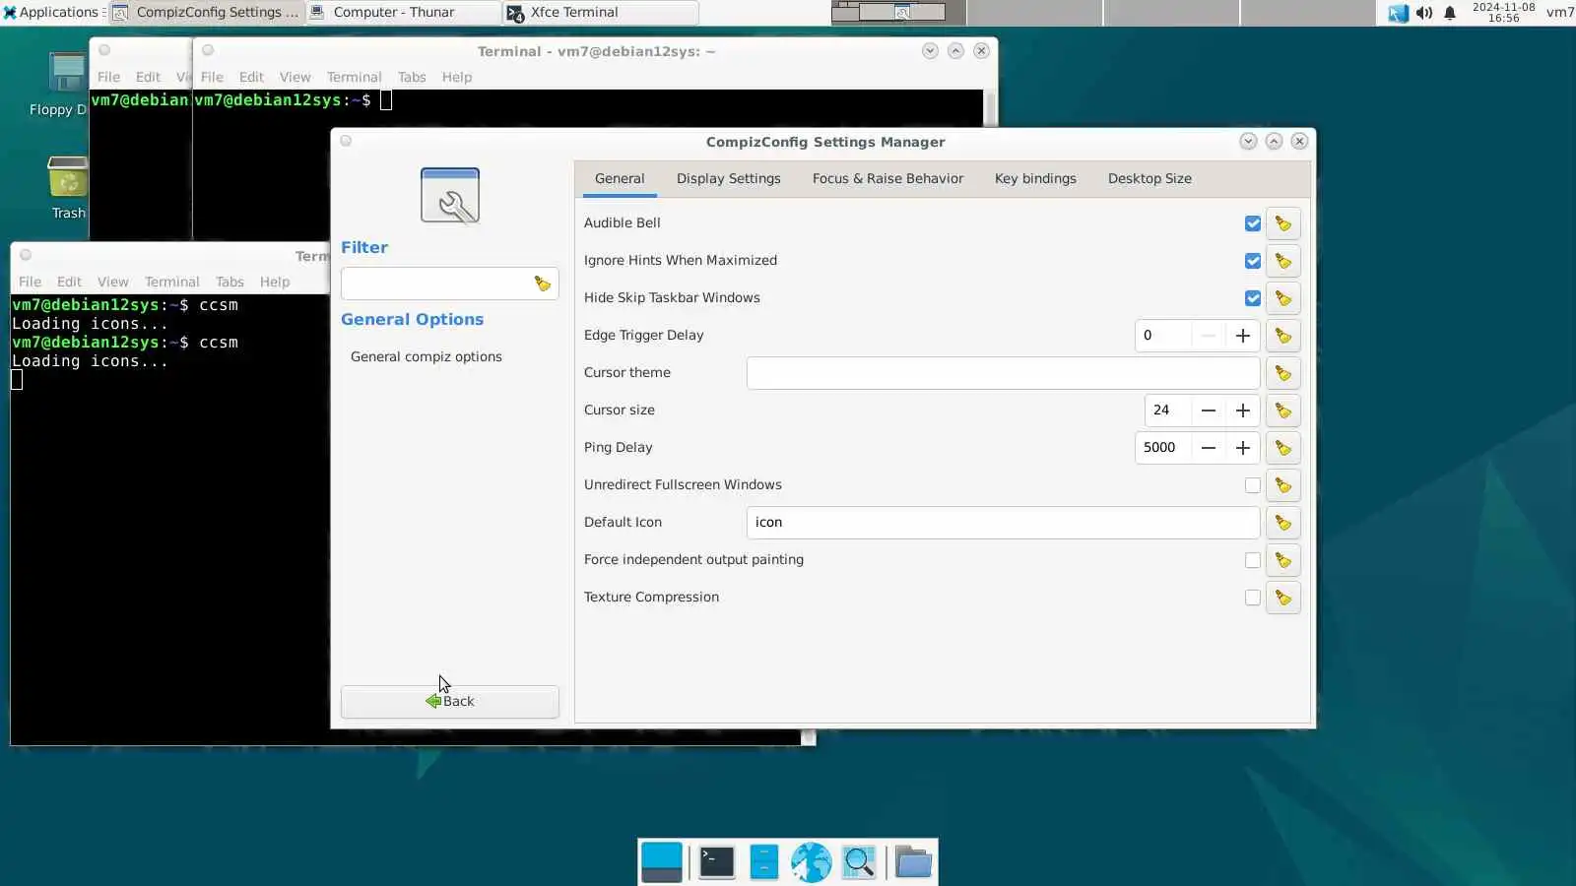
Task: Open the notification bell in the top panel
Action: click(1450, 13)
